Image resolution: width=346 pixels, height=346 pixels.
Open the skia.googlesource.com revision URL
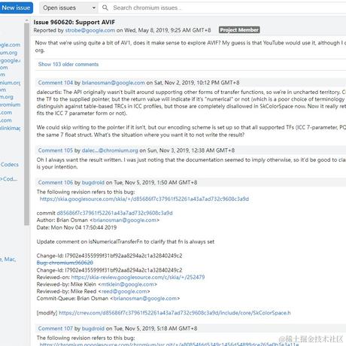pos(144,199)
